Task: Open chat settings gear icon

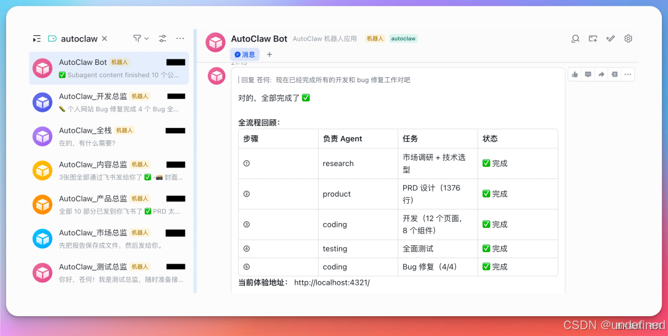Action: pyautogui.click(x=628, y=39)
